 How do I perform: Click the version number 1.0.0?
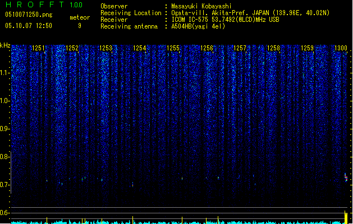click(x=76, y=5)
